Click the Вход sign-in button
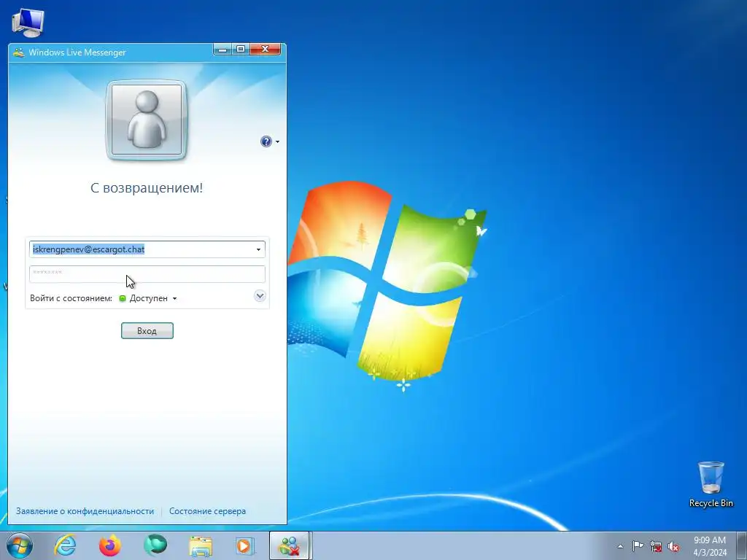The height and width of the screenshot is (560, 747). pos(147,331)
